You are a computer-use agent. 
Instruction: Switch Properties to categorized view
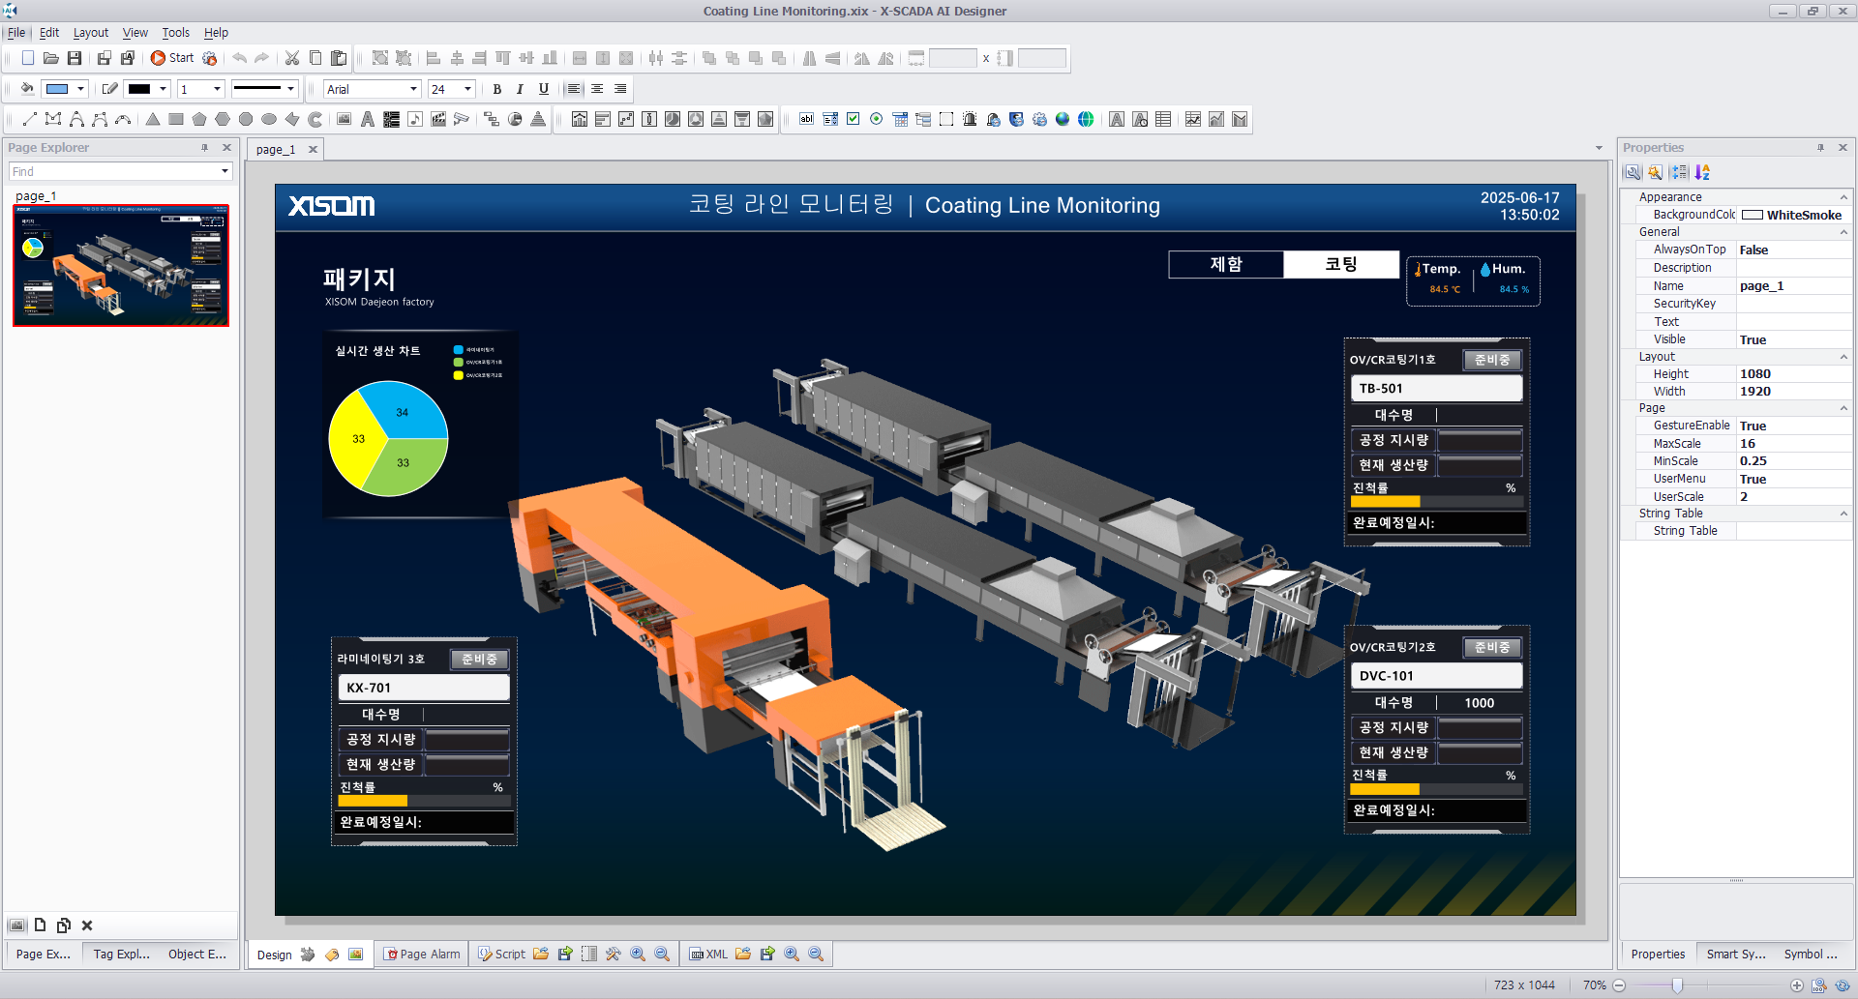(x=1679, y=172)
